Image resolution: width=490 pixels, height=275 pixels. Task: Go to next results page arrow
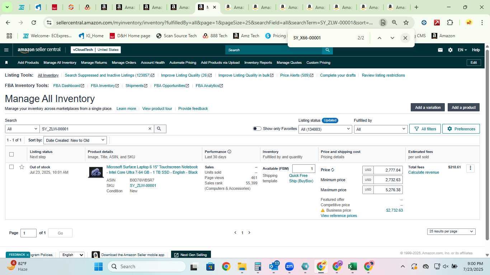(x=249, y=233)
